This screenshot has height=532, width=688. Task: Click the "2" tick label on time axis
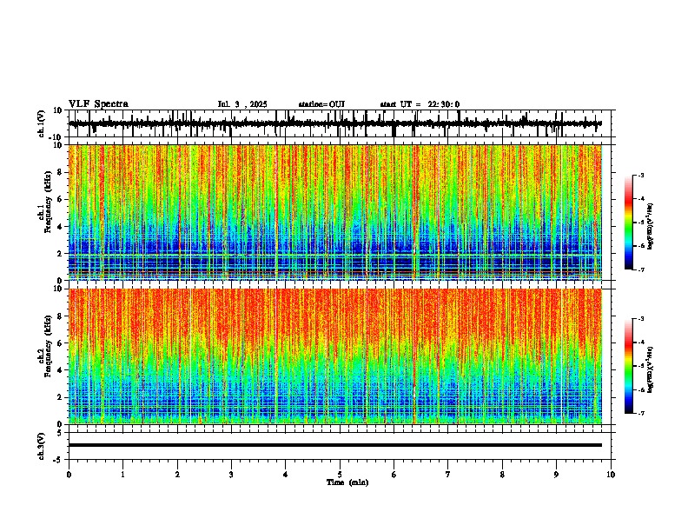point(177,475)
